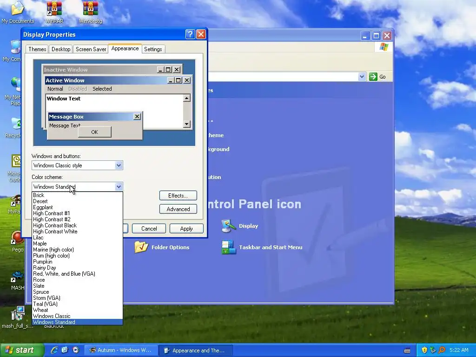476x357 pixels.
Task: Choose Red, White, and Blue (VGA)
Action: click(x=78, y=274)
